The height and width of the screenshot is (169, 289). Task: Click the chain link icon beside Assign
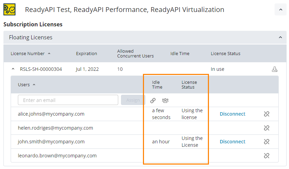point(153,100)
